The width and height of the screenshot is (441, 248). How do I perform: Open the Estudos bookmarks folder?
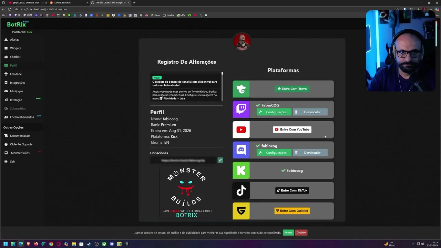pos(169,15)
